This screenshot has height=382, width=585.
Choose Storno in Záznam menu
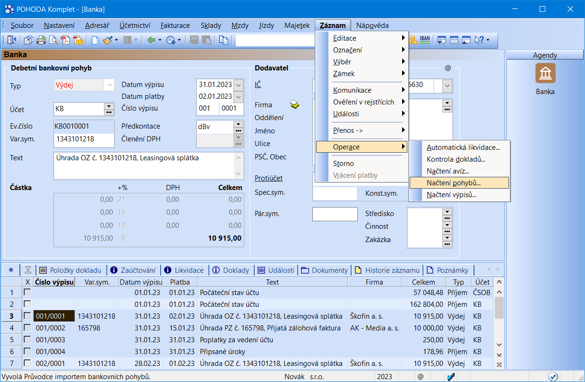tap(361, 164)
